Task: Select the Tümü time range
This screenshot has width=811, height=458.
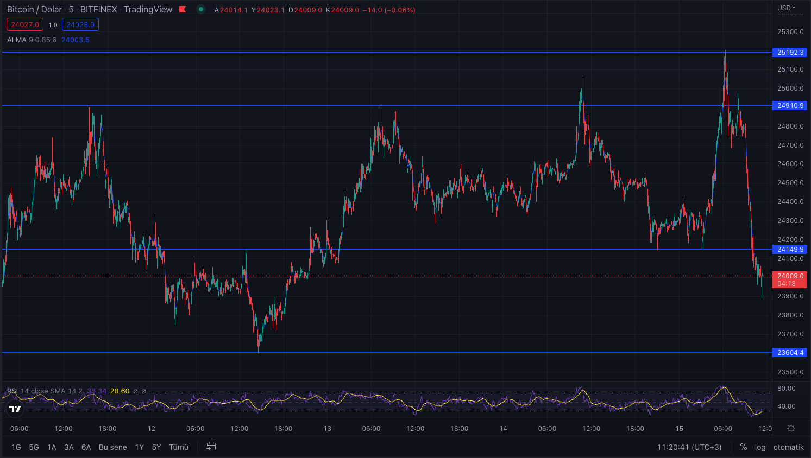Action: pos(179,447)
